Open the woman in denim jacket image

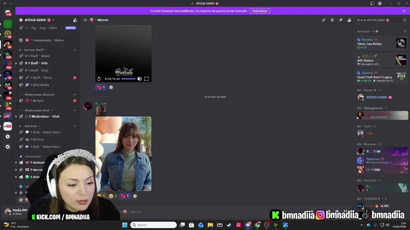[x=123, y=154]
